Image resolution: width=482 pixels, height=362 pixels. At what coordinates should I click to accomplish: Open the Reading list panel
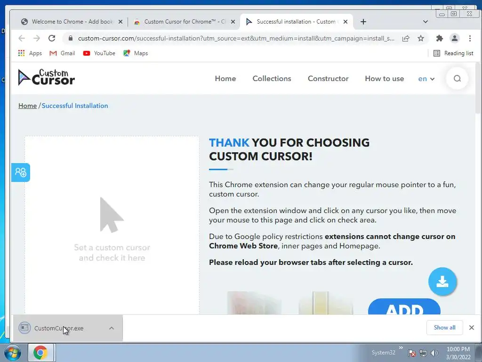453,53
